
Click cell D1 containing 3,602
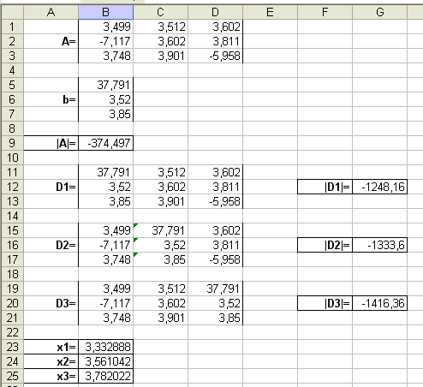pos(215,27)
